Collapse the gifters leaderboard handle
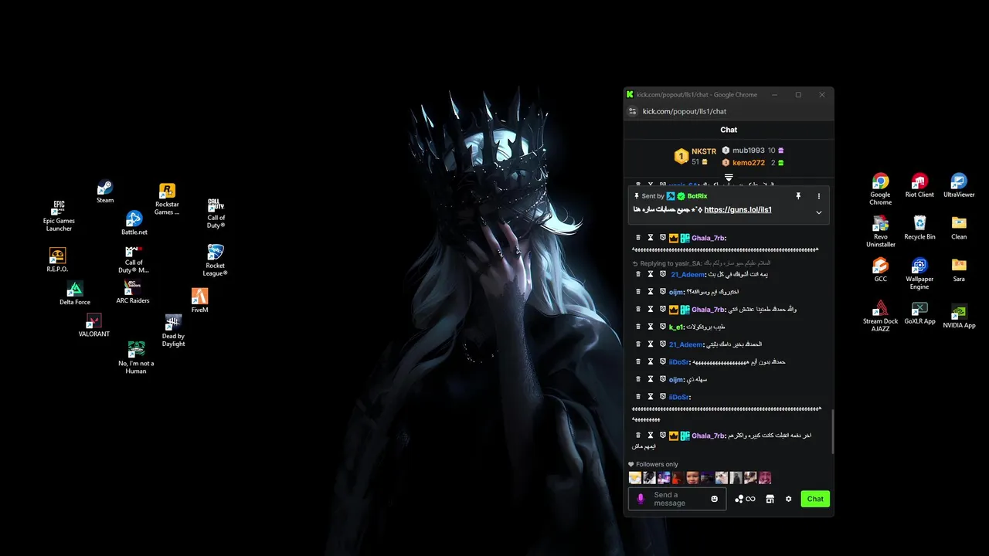 click(x=729, y=178)
